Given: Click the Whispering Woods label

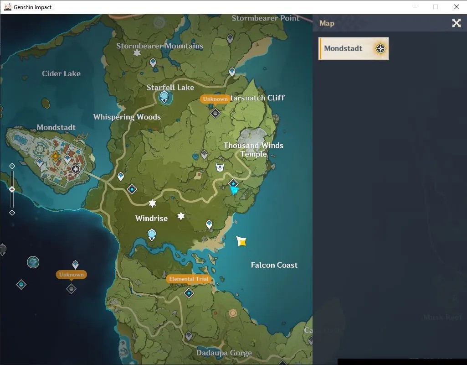Looking at the screenshot, I should click(x=127, y=117).
